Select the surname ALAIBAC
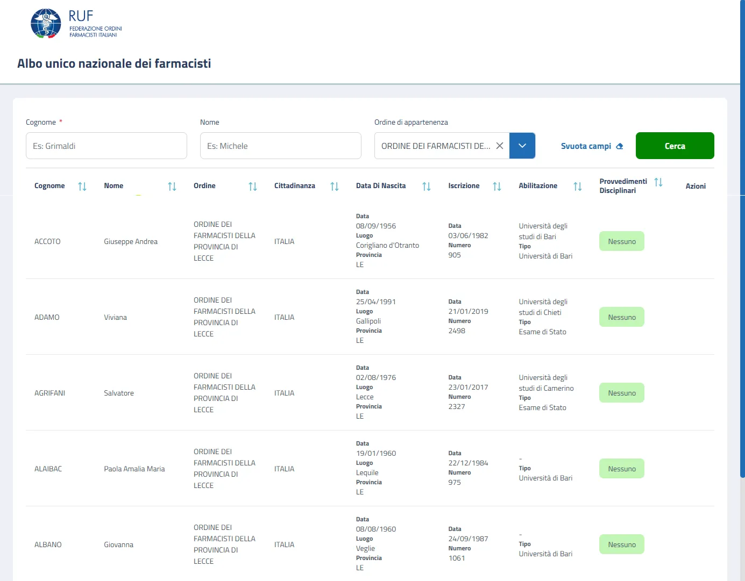The image size is (745, 581). 48,469
